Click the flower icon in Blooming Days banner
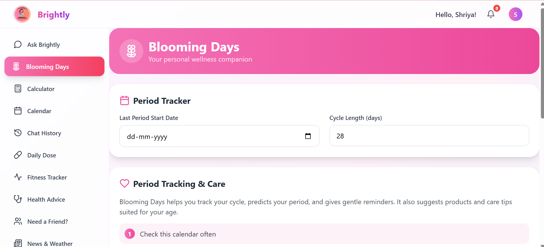544x247 pixels. (x=131, y=51)
